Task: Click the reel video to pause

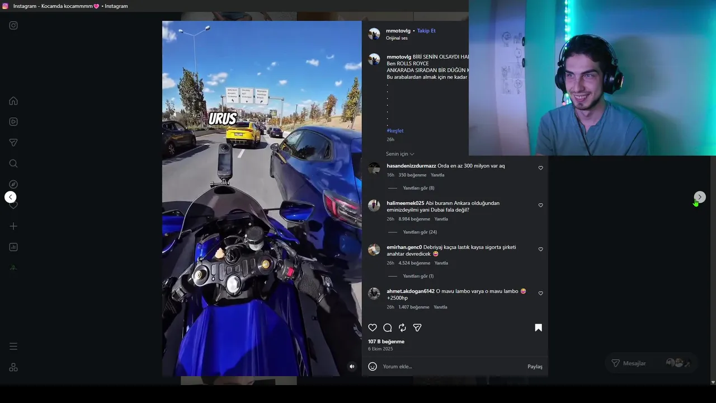Action: click(262, 199)
